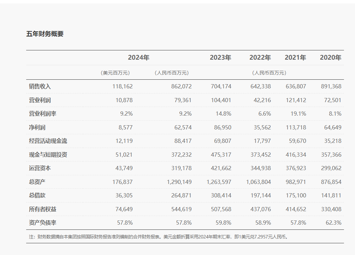This screenshot has width=355, height=255.
Task: Click the 现金与短期投资 row label
Action: click(48, 155)
